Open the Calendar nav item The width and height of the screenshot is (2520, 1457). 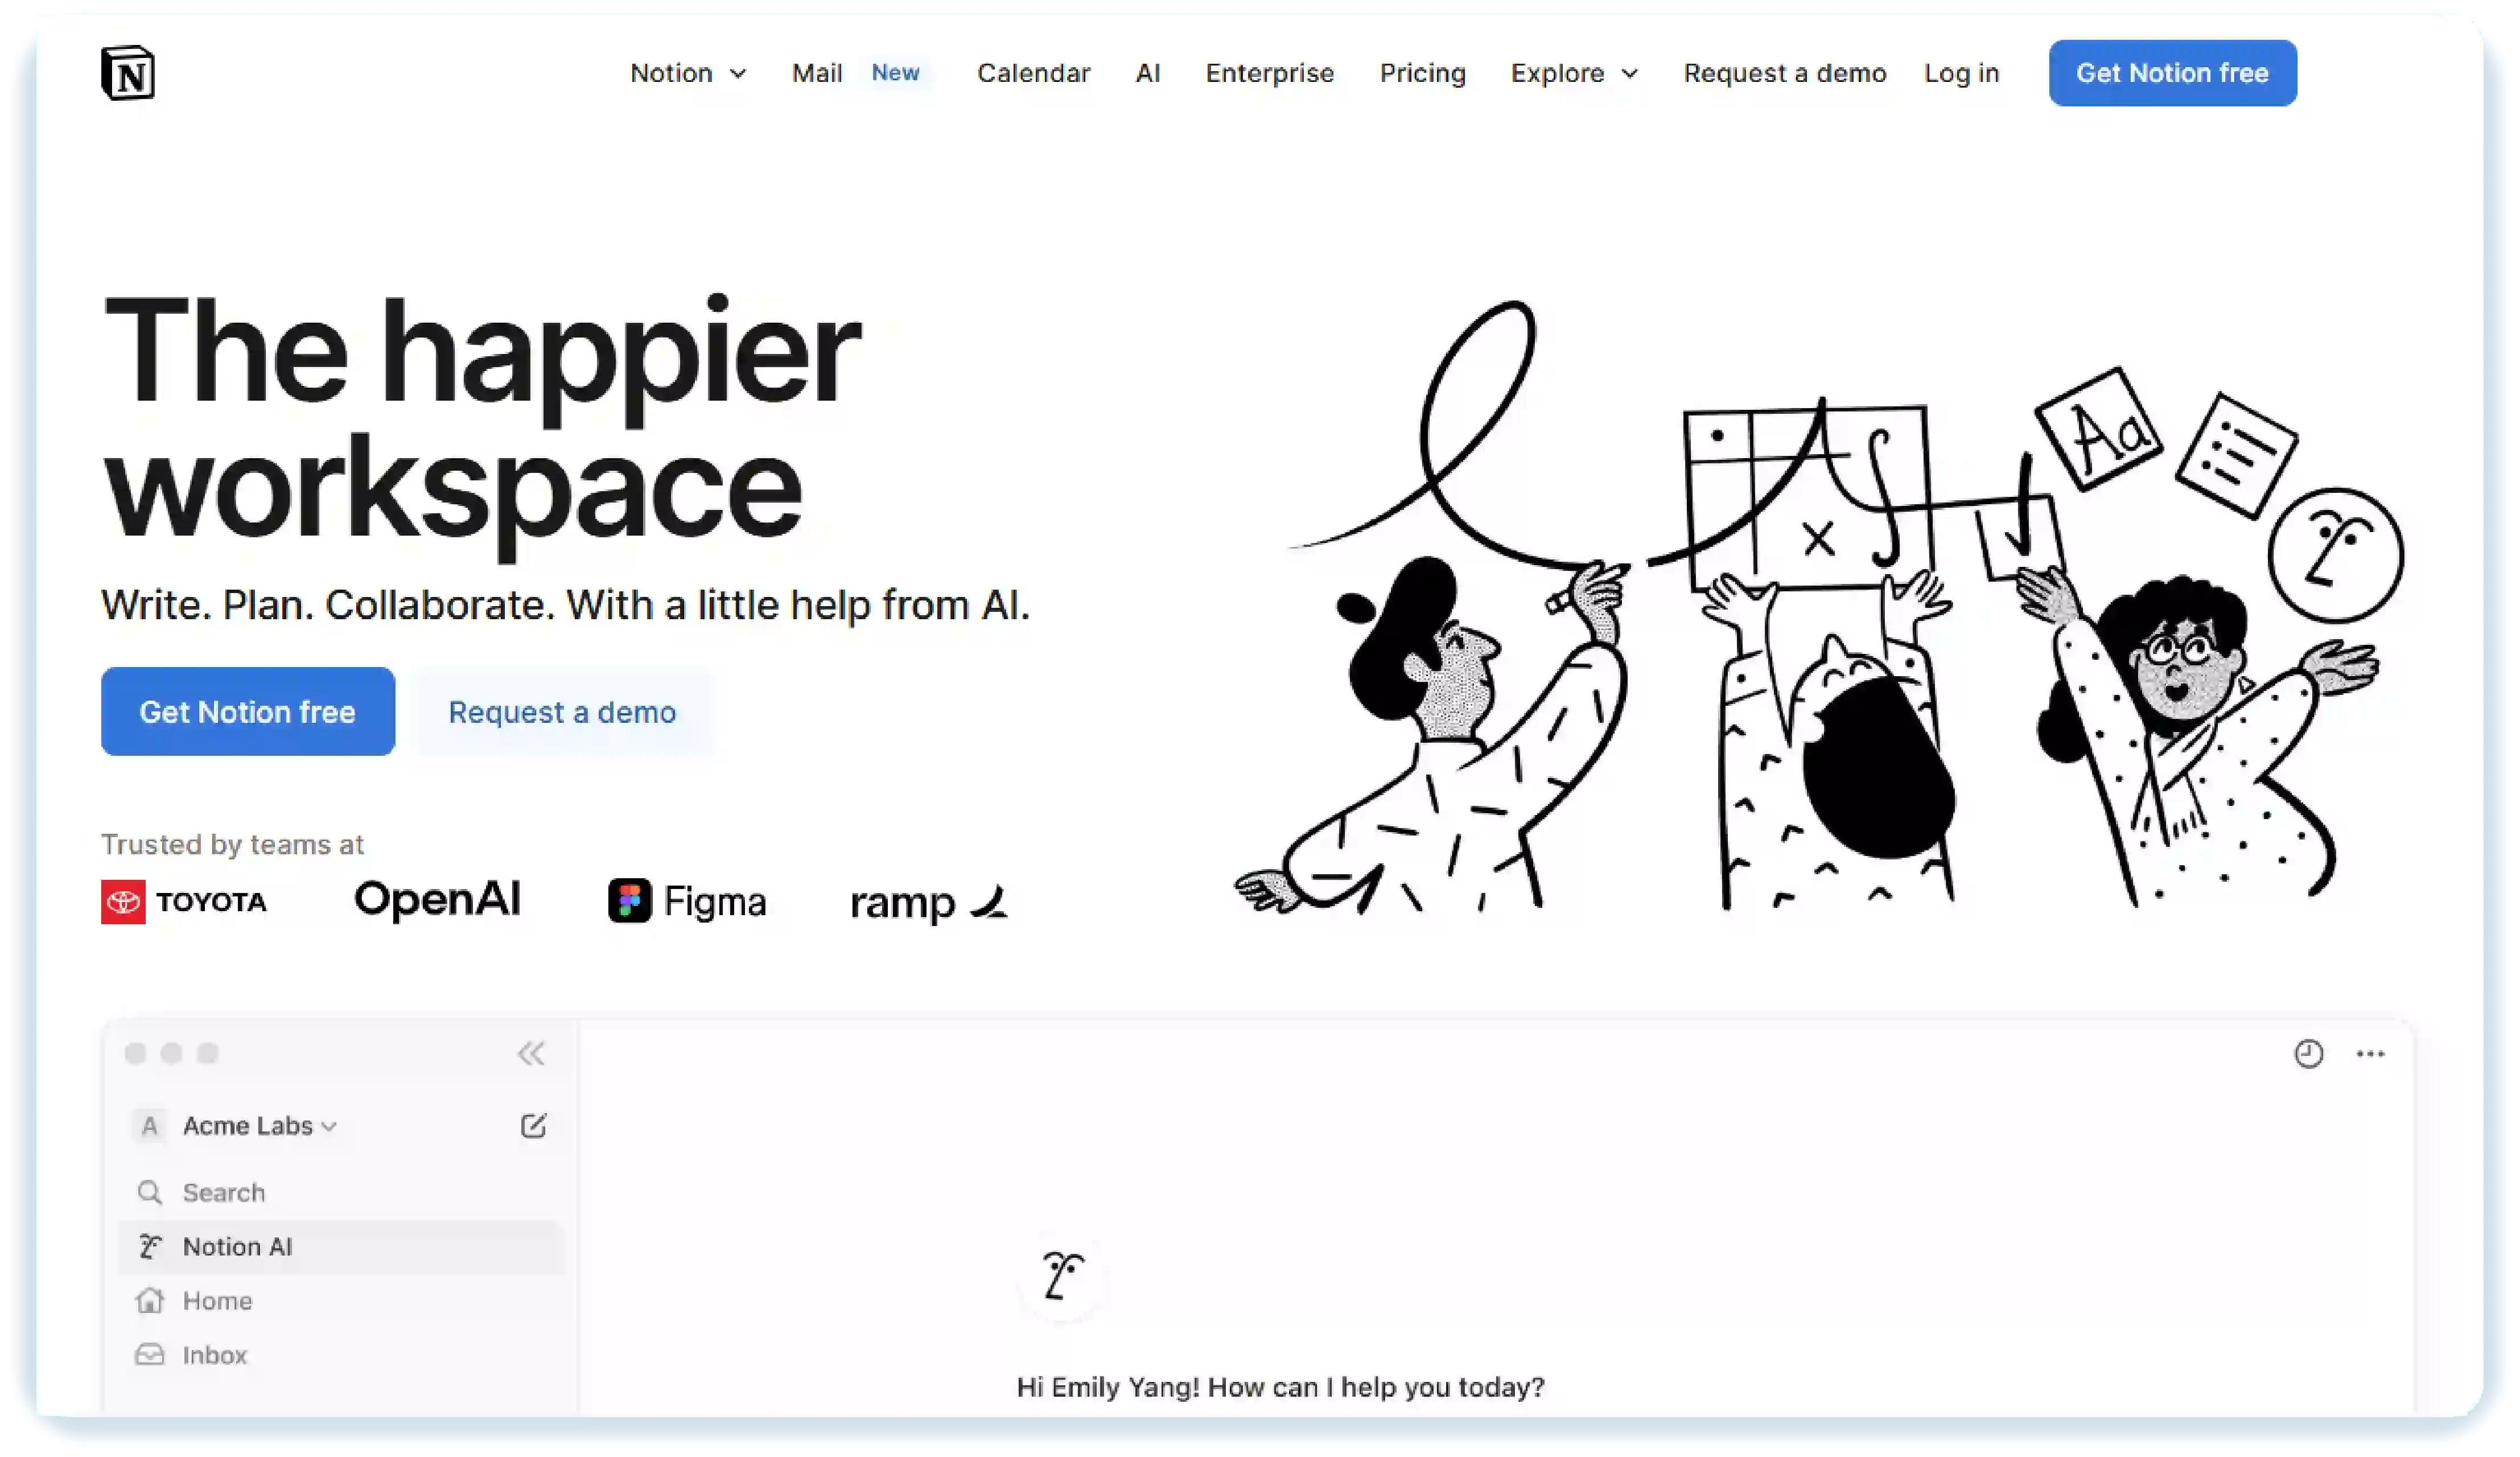tap(1033, 73)
